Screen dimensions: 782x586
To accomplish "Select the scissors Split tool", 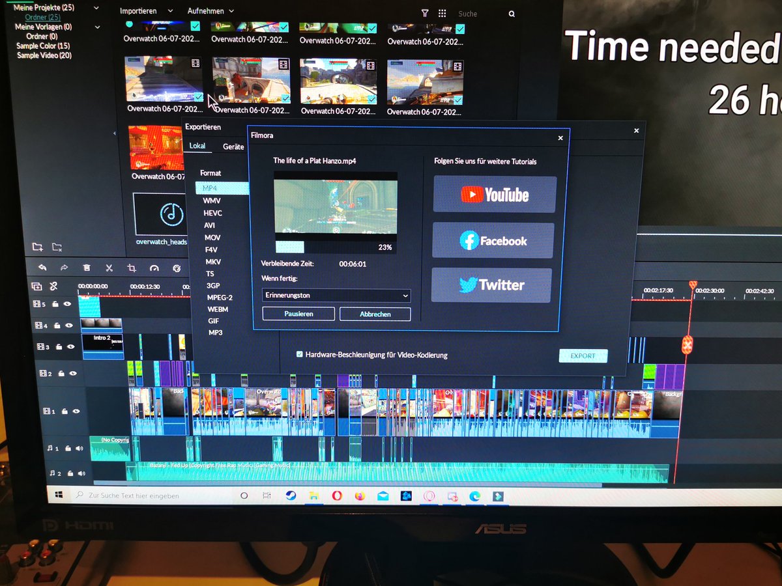I will point(109,268).
